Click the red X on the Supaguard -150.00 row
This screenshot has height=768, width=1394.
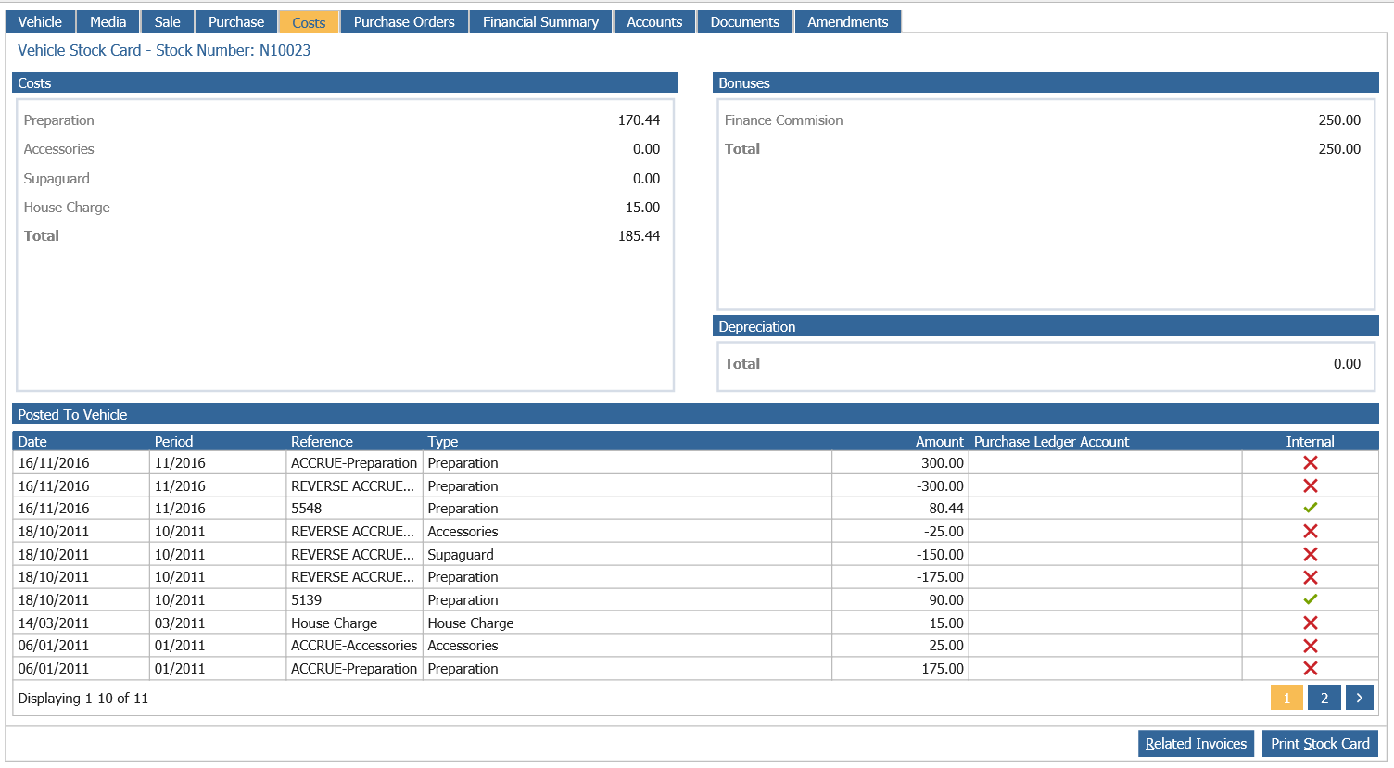pyautogui.click(x=1310, y=554)
